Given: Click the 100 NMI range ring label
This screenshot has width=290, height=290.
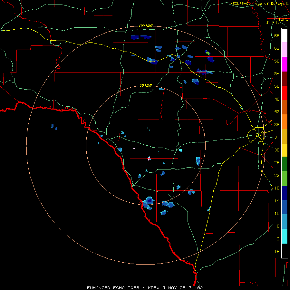Looking at the screenshot, I should coord(146,26).
